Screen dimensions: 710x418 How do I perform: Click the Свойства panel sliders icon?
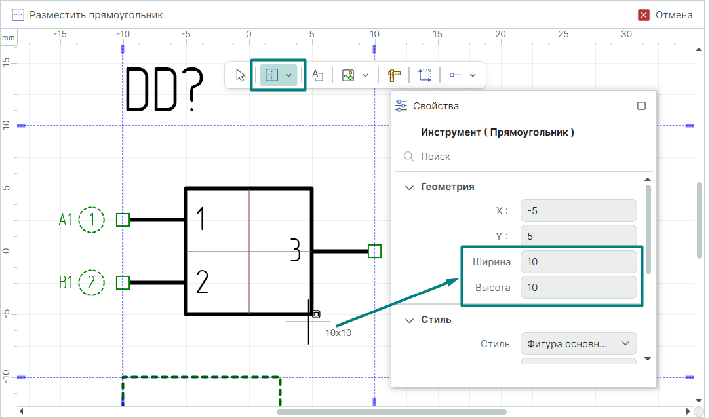(402, 106)
